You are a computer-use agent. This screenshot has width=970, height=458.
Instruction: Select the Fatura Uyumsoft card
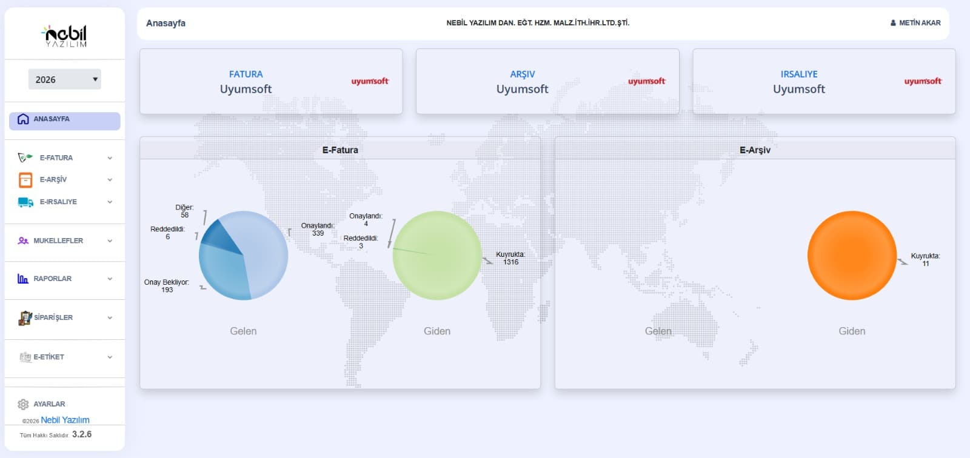tap(271, 81)
